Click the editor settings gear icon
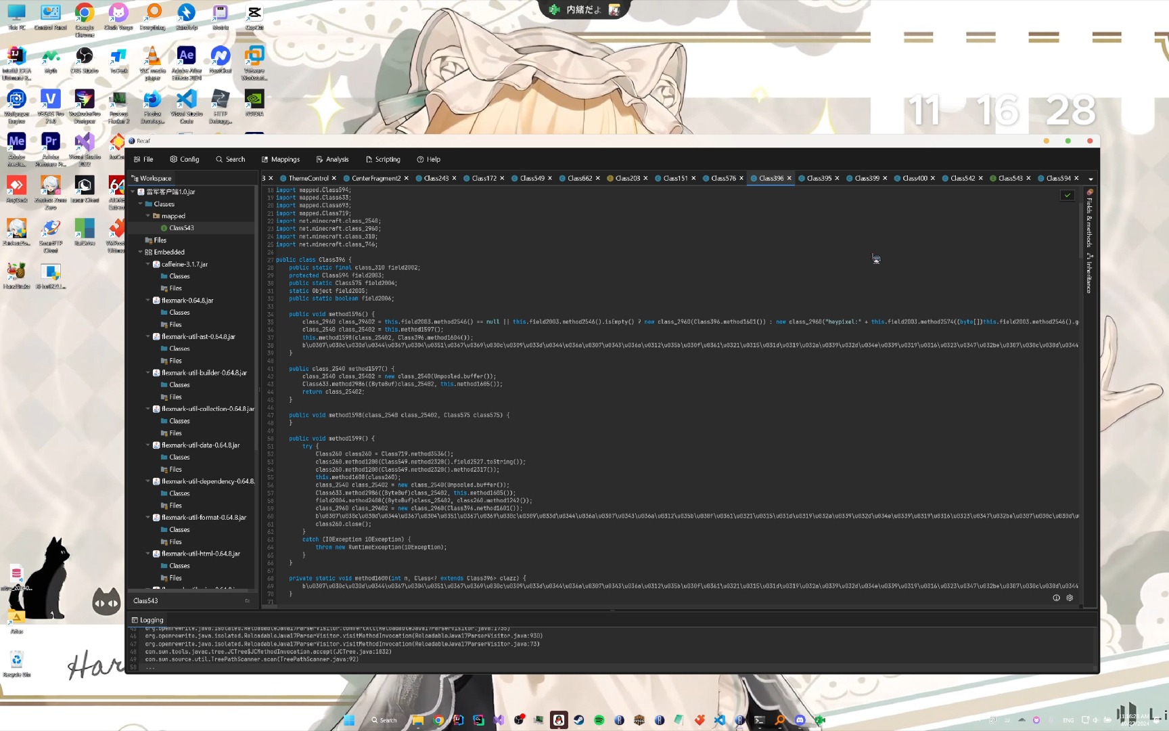This screenshot has height=731, width=1169. (x=1070, y=598)
